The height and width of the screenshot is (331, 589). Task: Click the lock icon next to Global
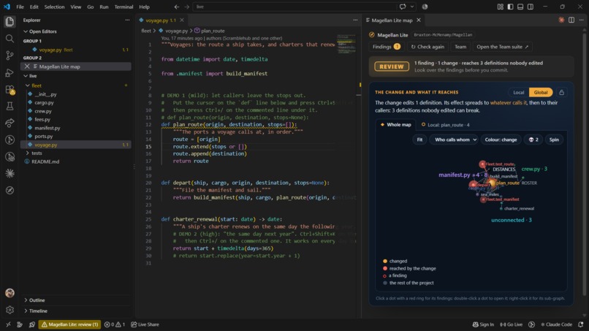pyautogui.click(x=561, y=92)
